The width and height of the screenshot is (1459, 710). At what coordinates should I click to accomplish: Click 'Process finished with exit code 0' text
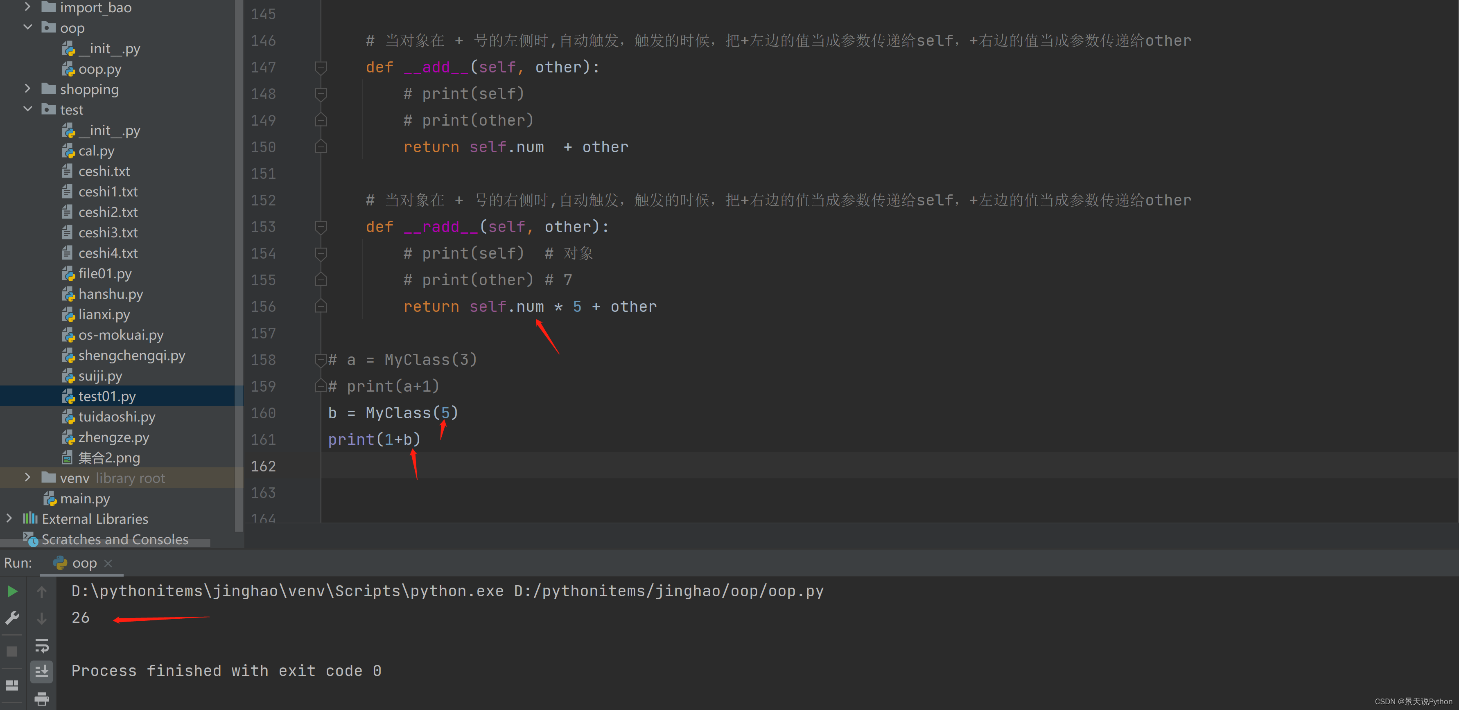(x=226, y=671)
